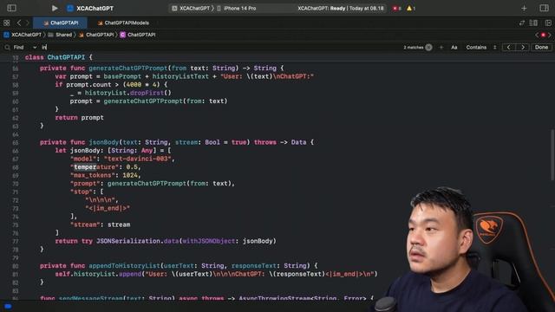This screenshot has height=312, width=555.
Task: Open the editor options split icon
Action: [533, 23]
